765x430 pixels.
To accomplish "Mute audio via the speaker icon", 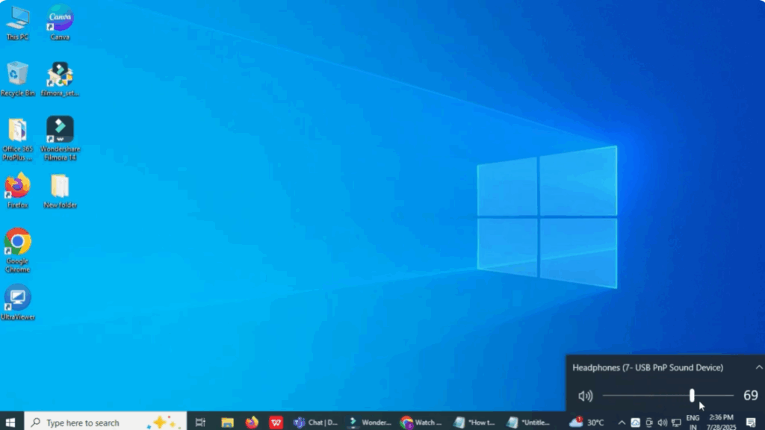I will pos(585,396).
